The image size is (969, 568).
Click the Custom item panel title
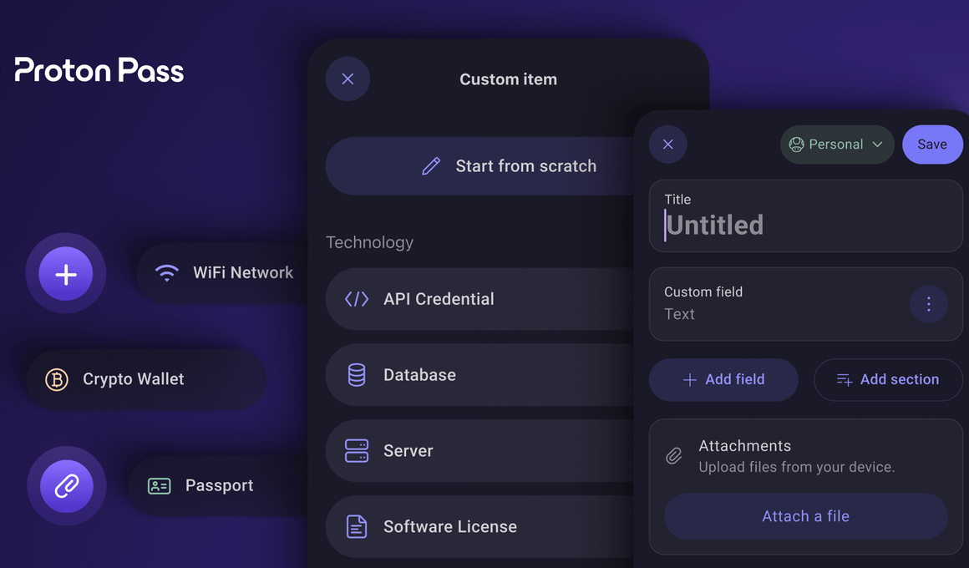coord(509,79)
